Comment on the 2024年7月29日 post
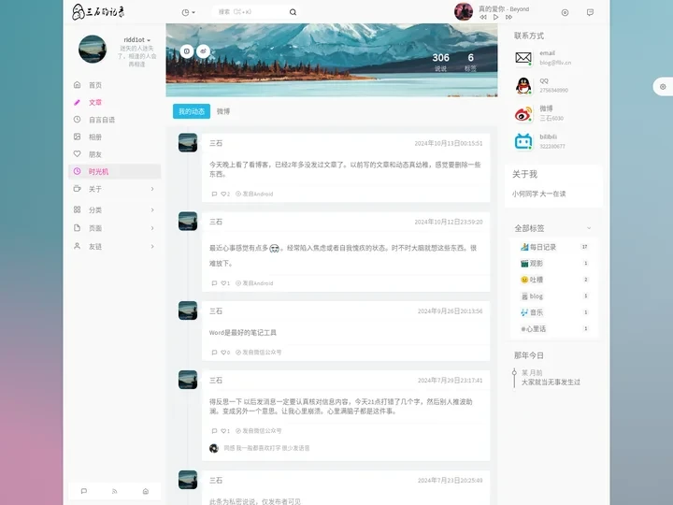This screenshot has width=673, height=505. coord(214,431)
